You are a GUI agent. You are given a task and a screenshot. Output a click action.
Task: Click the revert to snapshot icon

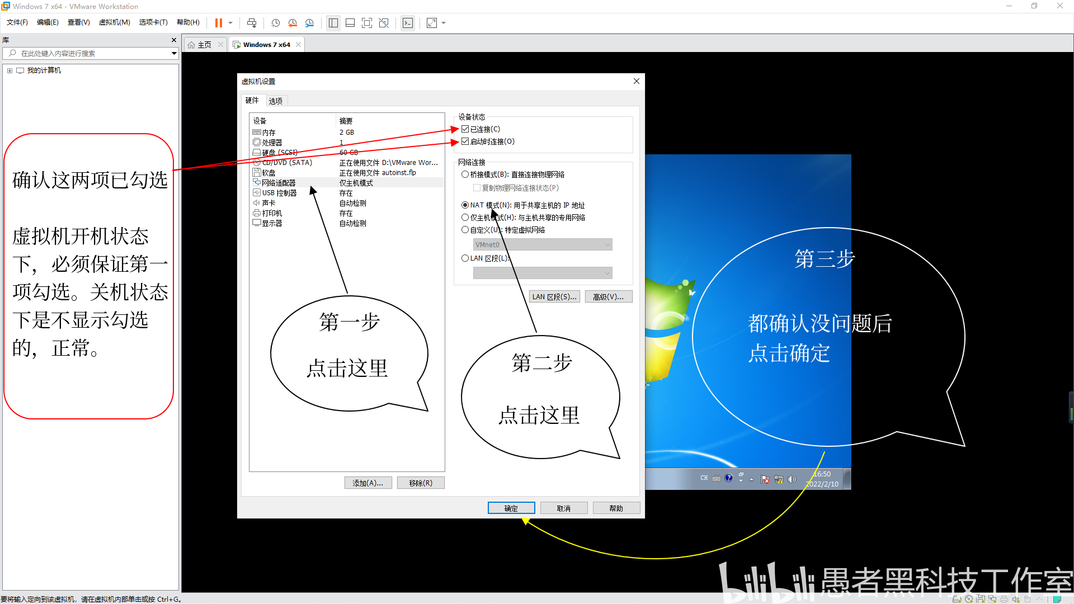(x=293, y=23)
